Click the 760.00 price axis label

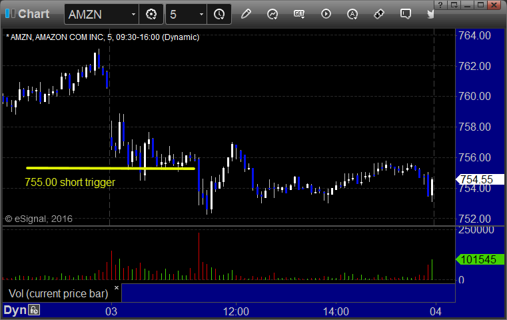click(474, 96)
